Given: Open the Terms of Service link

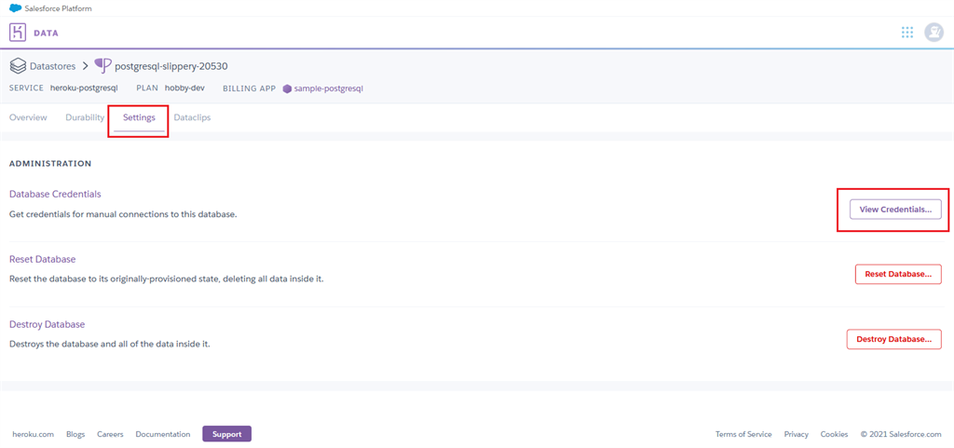Looking at the screenshot, I should 743,434.
